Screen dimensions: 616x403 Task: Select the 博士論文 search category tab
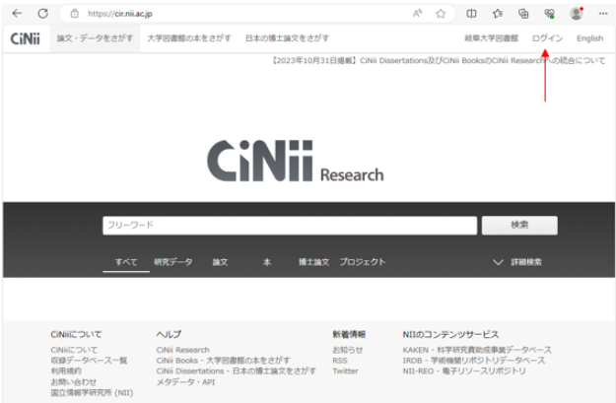(313, 262)
